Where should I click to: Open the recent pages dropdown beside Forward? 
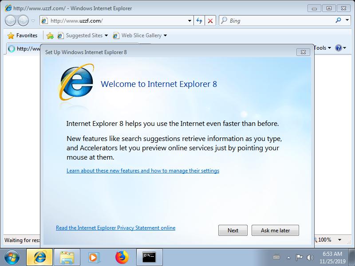click(x=33, y=21)
